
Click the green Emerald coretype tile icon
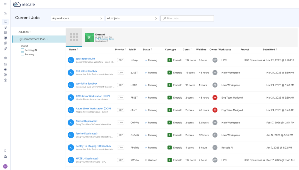89,38
